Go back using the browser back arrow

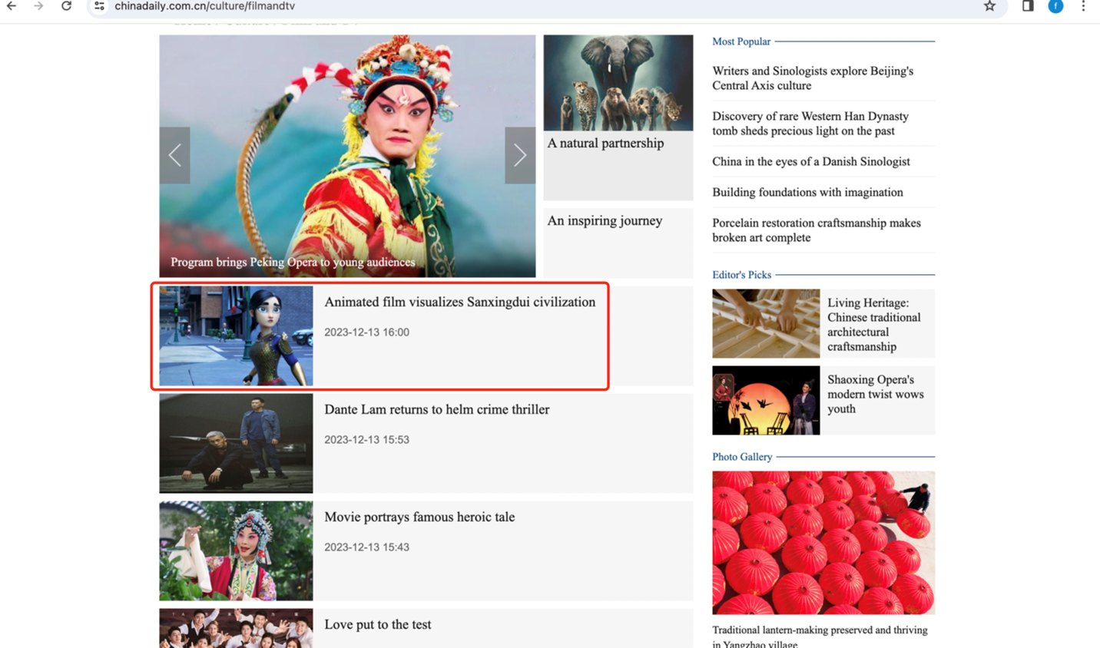12,6
